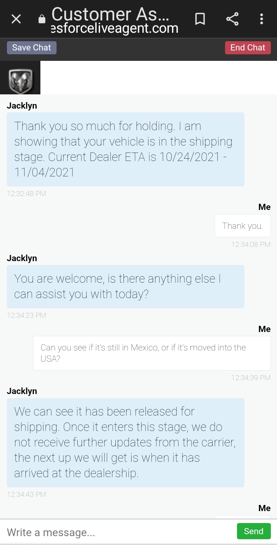Viewport: 277px width, 545px height.
Task: Tap the 12:34:39 PM timestamp
Action: pos(250,378)
